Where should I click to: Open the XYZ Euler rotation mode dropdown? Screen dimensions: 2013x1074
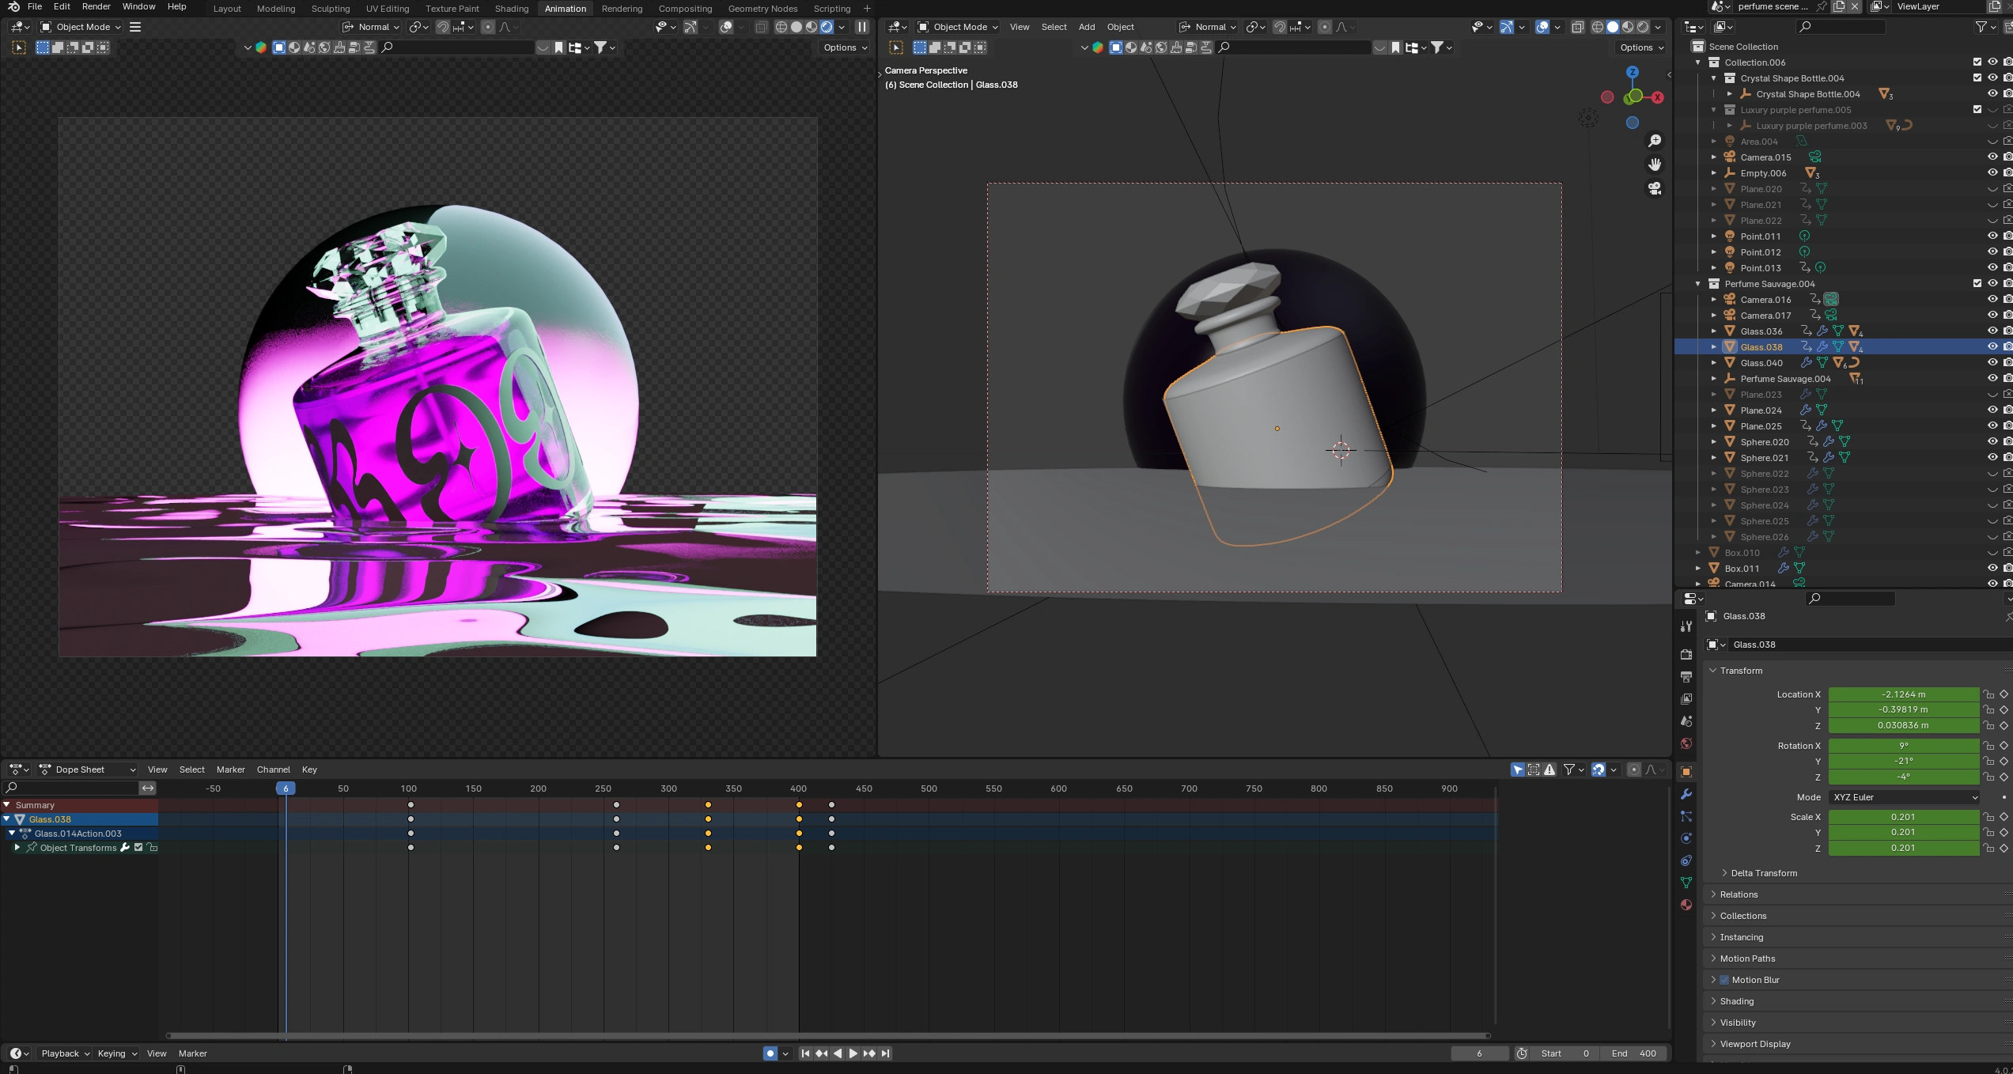coord(1903,797)
